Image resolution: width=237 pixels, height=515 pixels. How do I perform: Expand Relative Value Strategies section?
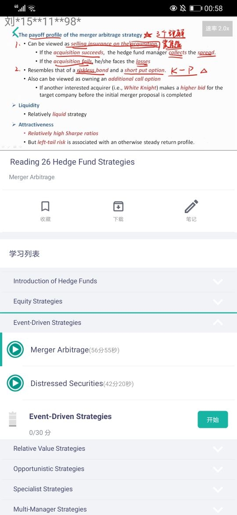click(118, 449)
